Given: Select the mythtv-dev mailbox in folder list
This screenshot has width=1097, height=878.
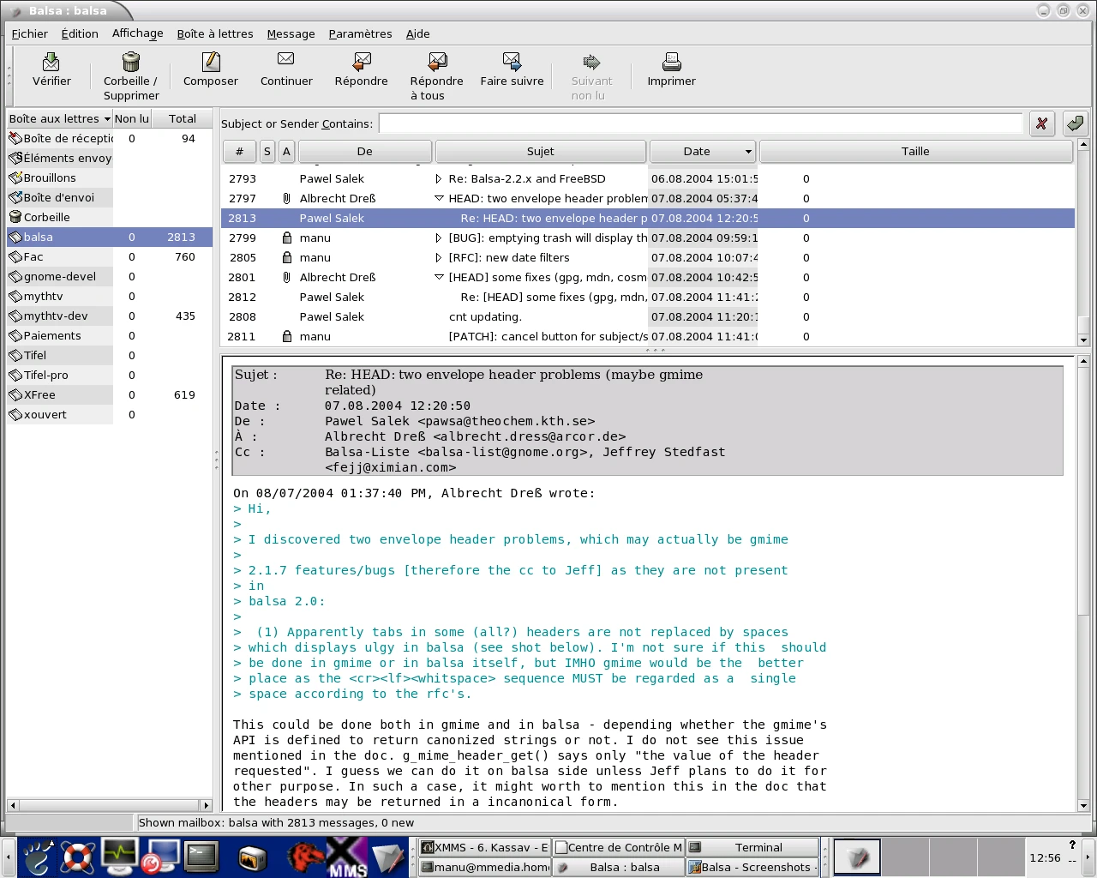Looking at the screenshot, I should [x=56, y=316].
